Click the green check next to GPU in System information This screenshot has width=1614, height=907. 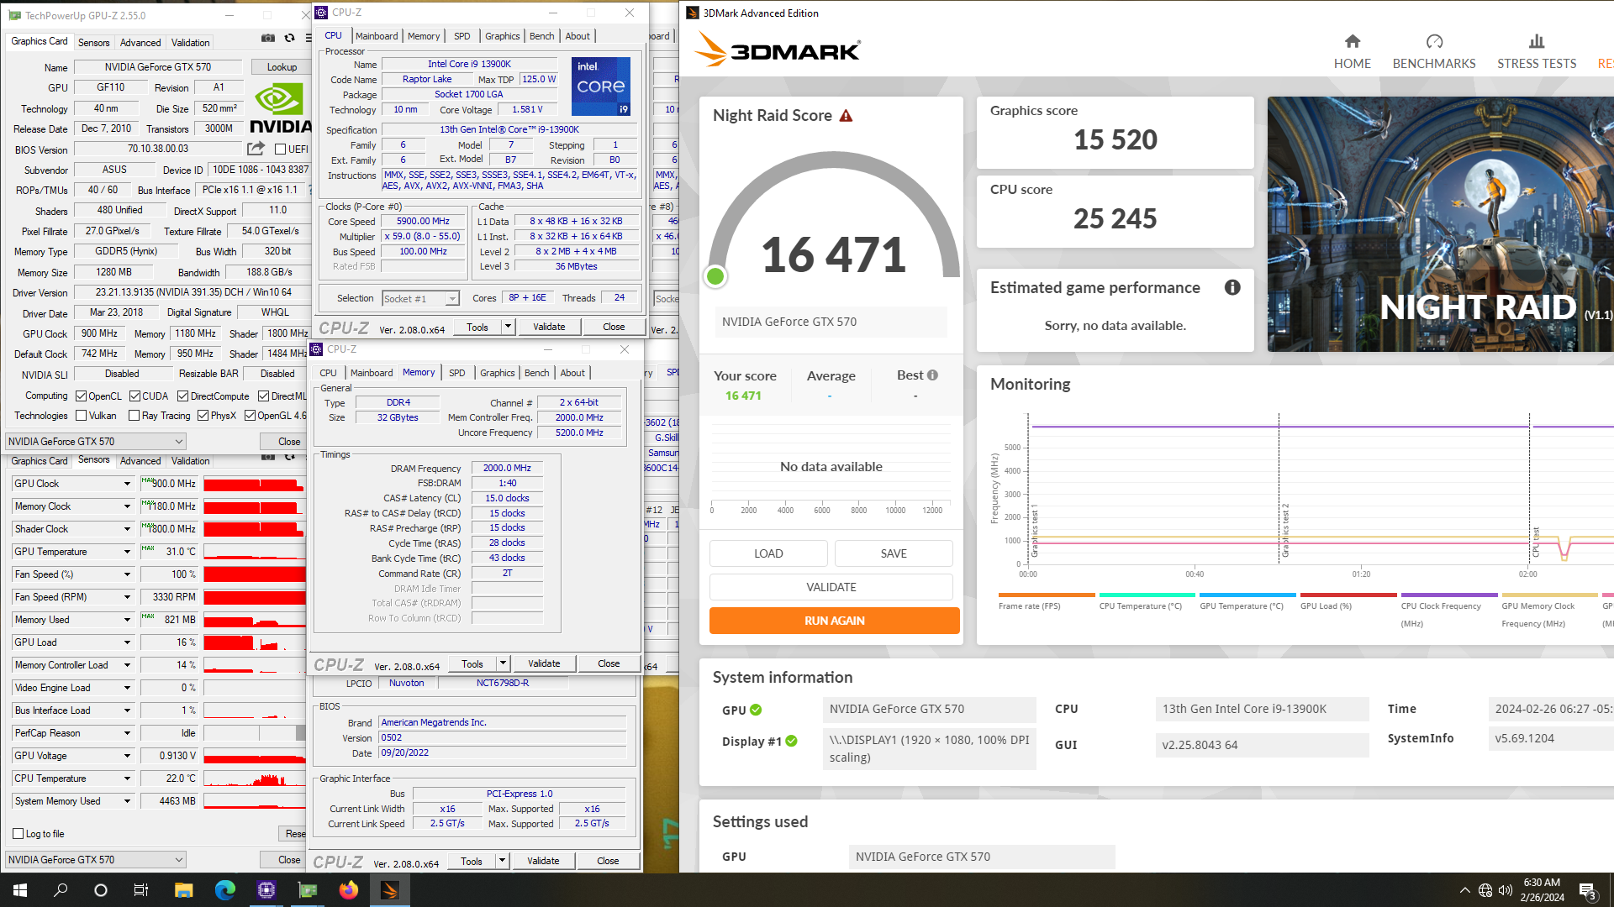(x=756, y=710)
